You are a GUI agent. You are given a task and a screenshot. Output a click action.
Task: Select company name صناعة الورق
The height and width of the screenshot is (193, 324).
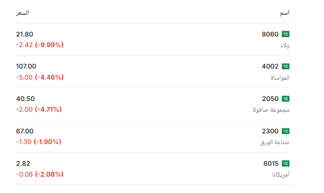point(274,142)
